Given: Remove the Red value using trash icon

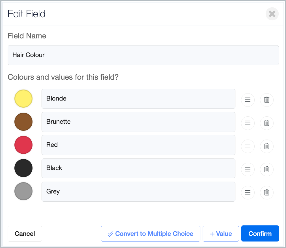Looking at the screenshot, I should (266, 146).
